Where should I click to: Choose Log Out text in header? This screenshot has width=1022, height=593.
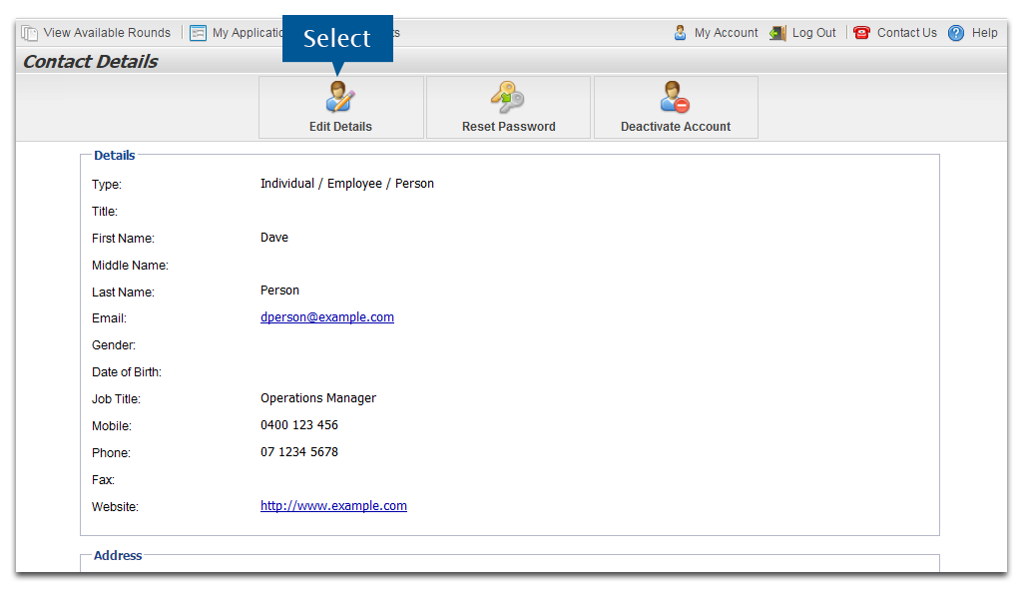[x=814, y=33]
